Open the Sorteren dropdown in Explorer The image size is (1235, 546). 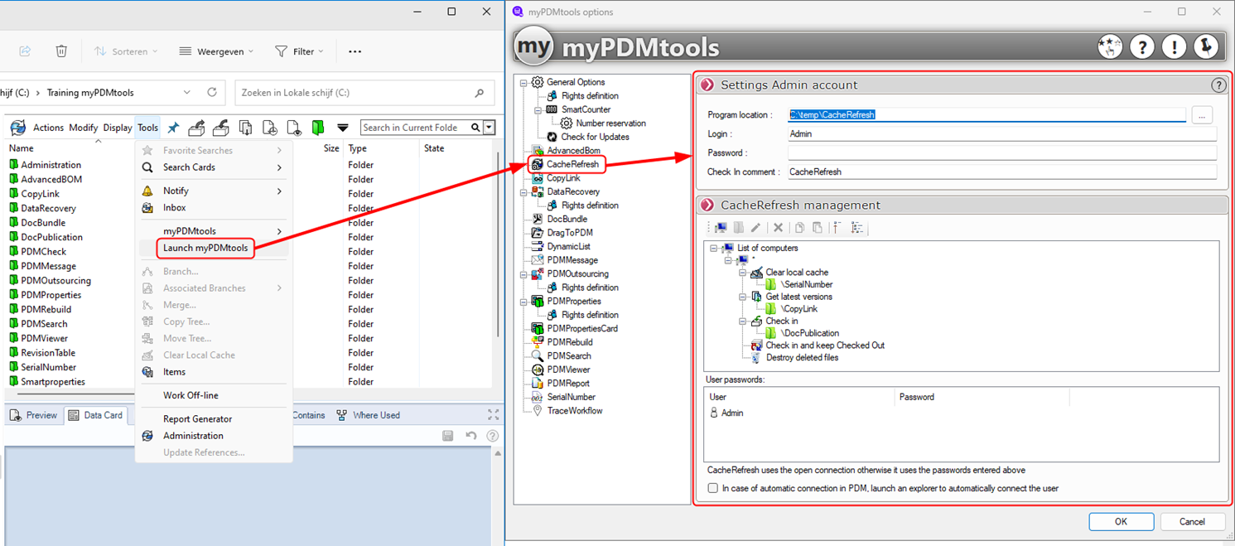coord(125,51)
